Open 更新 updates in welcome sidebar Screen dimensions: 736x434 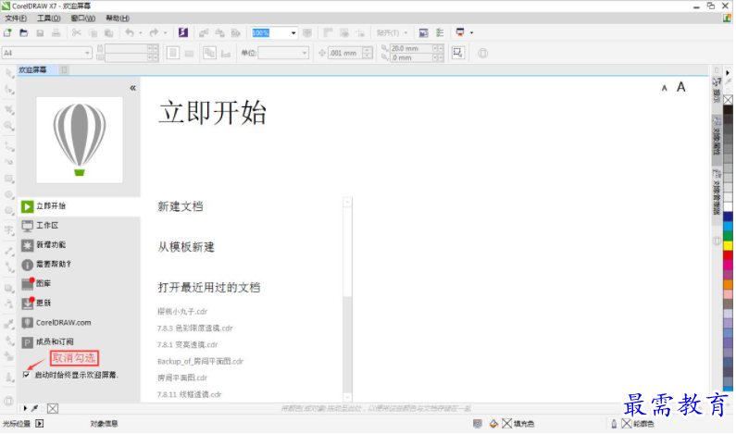80,304
